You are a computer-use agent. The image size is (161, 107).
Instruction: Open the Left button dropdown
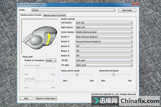[104, 23]
